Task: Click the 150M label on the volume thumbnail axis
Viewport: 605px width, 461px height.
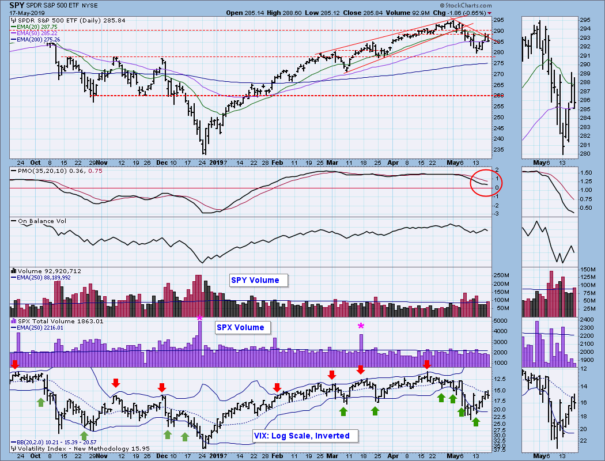Action: (588, 269)
